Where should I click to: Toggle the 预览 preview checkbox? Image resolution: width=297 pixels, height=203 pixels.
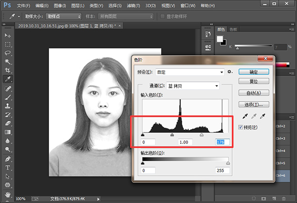[242, 128]
